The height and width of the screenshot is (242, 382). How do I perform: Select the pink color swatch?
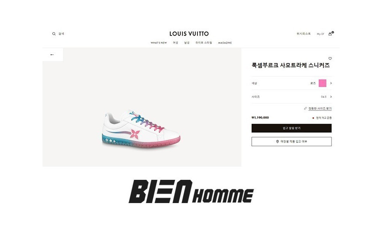point(323,83)
